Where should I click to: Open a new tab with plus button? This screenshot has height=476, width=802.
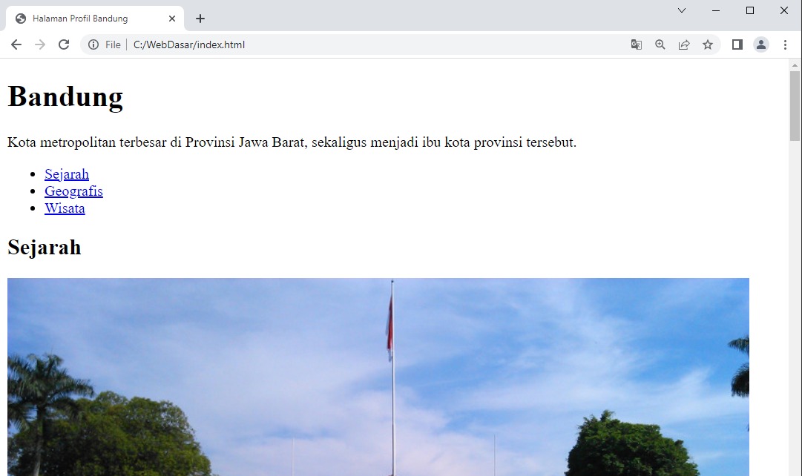click(200, 19)
